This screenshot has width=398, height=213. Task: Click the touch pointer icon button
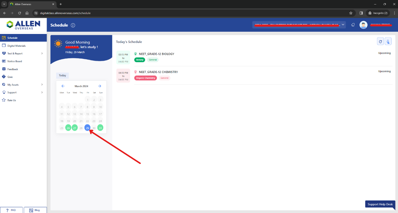coord(388,41)
